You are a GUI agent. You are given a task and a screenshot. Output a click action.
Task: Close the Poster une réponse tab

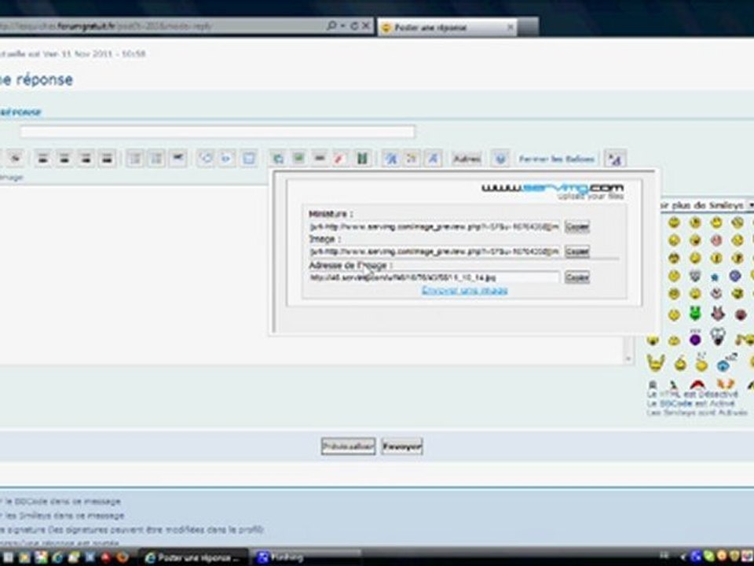coord(511,28)
